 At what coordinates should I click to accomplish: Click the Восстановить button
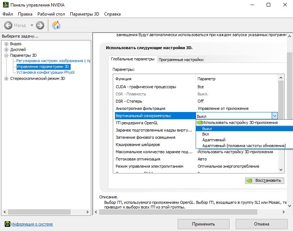(265, 181)
